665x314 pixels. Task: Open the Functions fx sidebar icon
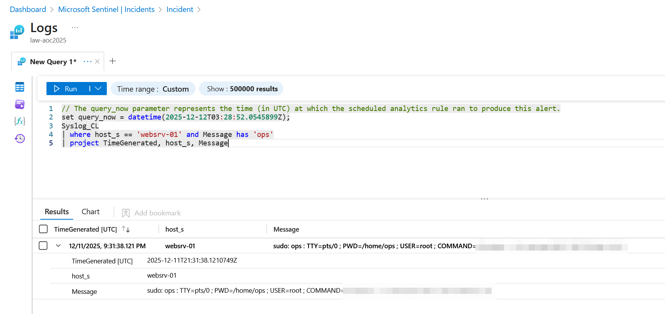20,121
